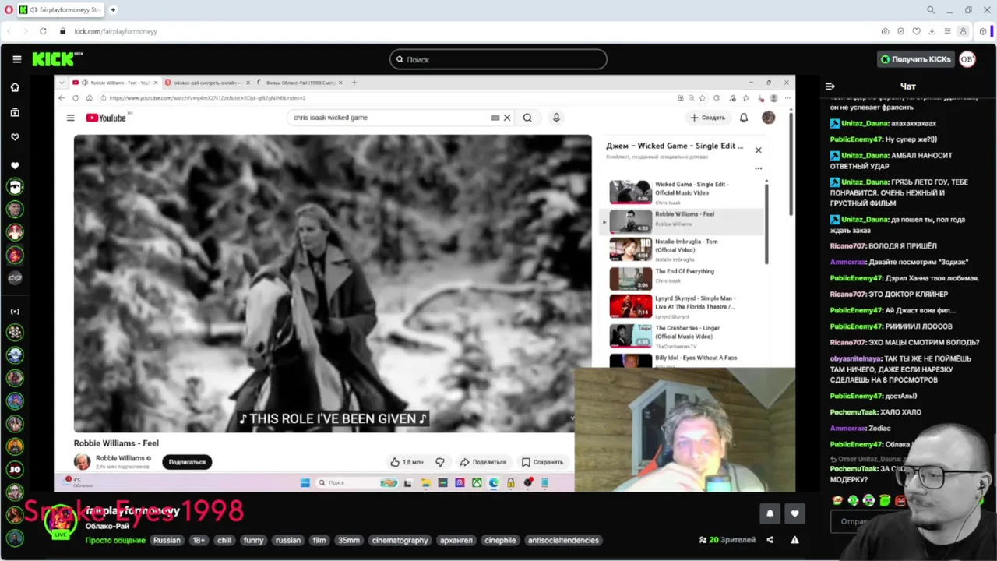Image resolution: width=997 pixels, height=561 pixels.
Task: Open obyasnitelnaya's chat profile
Action: click(x=855, y=358)
